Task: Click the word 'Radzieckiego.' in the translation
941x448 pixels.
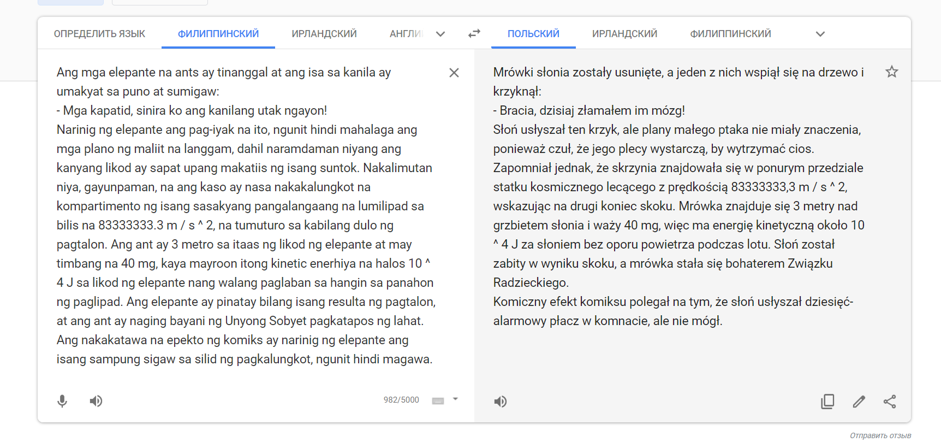Action: (531, 282)
